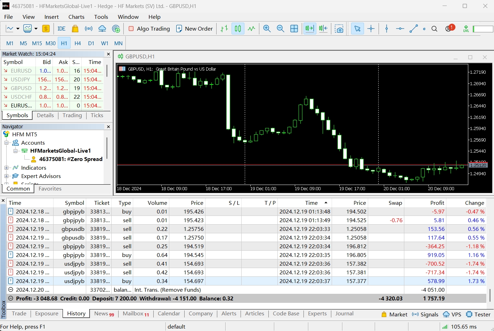Select the crosshair cursor tool
The image size is (494, 331).
(x=371, y=29)
